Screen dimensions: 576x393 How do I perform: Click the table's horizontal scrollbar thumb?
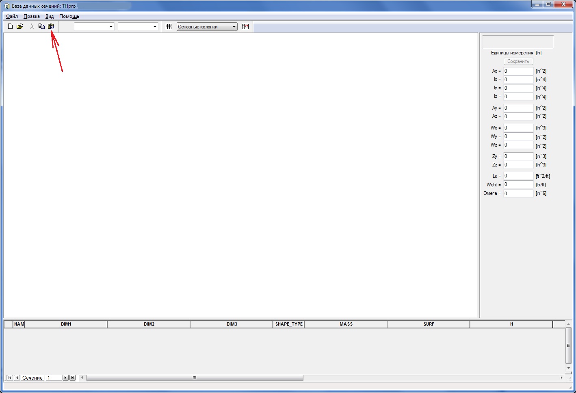[195, 378]
